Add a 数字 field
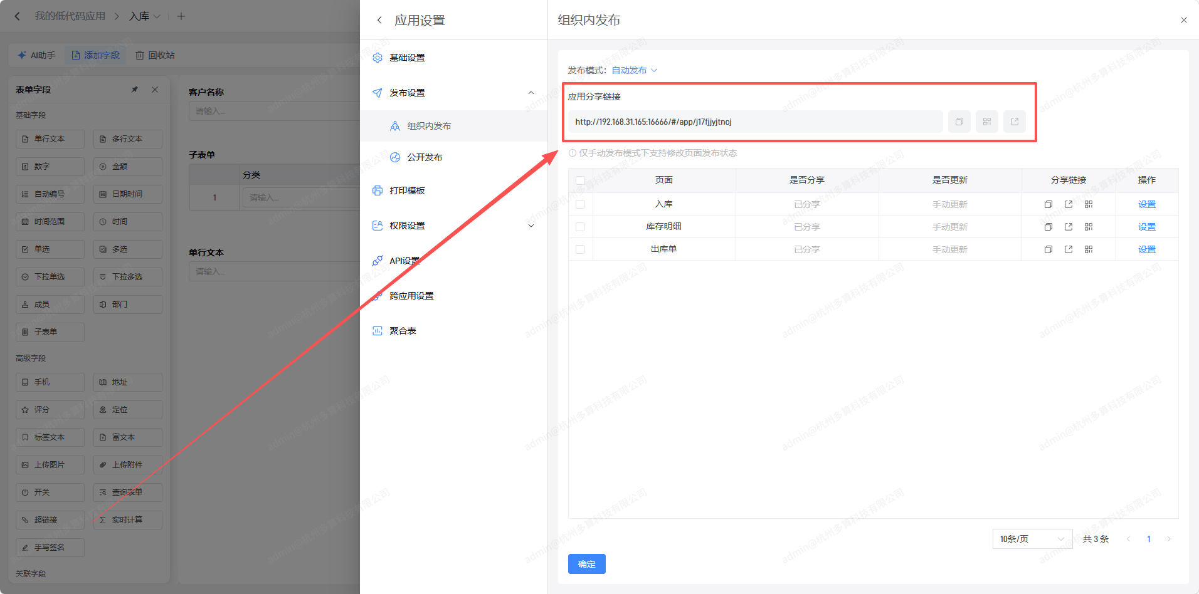1199x594 pixels. coord(50,167)
